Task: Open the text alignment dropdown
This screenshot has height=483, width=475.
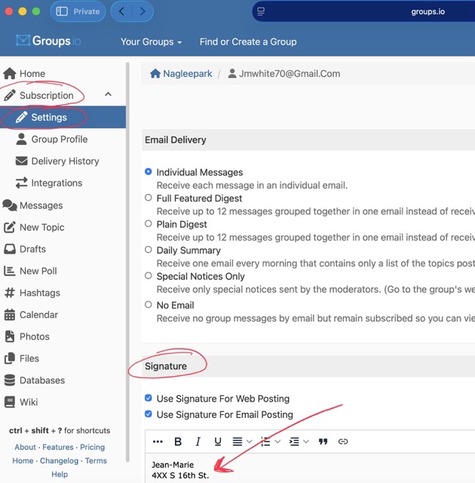Action: [241, 441]
